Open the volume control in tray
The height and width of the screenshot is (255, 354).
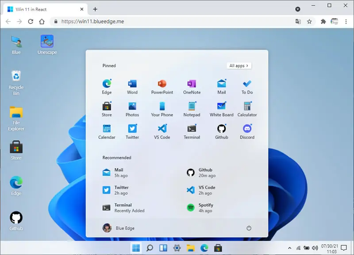pos(315,248)
